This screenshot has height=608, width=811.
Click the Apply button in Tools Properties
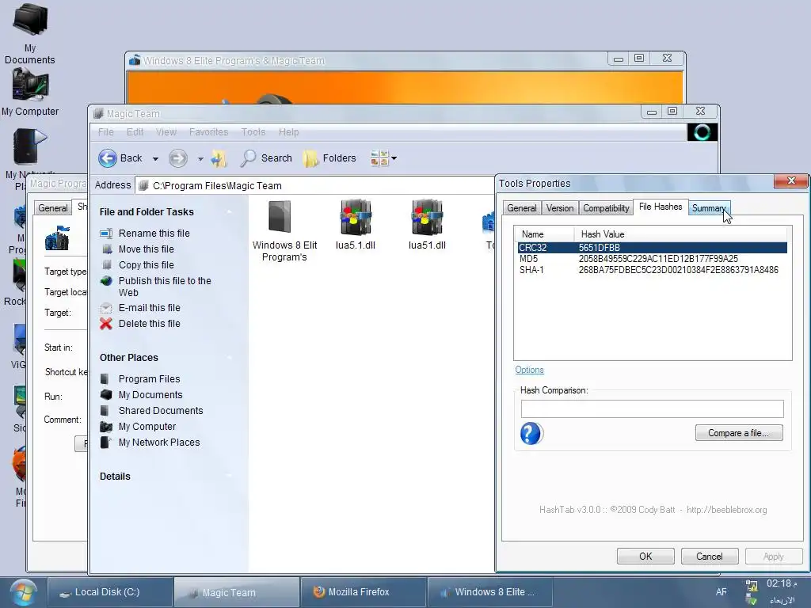click(x=773, y=557)
